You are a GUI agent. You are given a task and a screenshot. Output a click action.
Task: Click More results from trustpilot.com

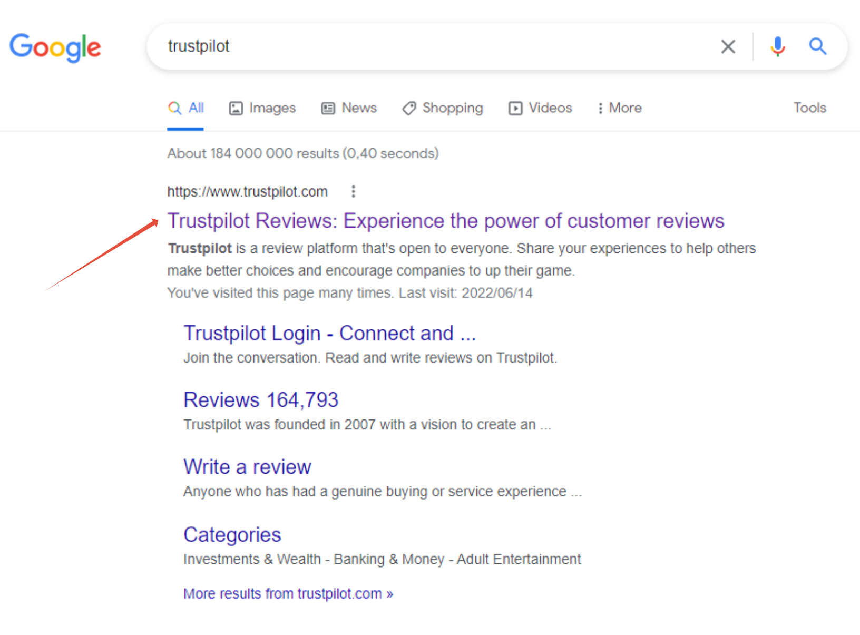pyautogui.click(x=288, y=594)
